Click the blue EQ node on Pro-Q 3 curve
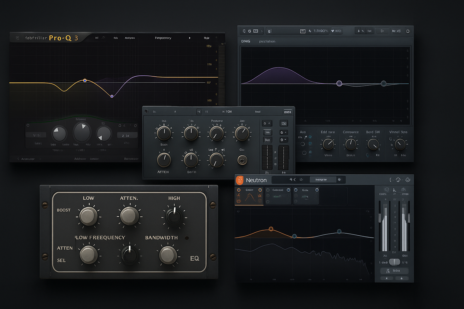The image size is (464, 309). pyautogui.click(x=85, y=80)
